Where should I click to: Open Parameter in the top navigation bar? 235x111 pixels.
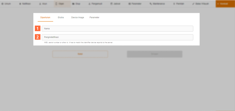pyautogui.click(x=135, y=4)
